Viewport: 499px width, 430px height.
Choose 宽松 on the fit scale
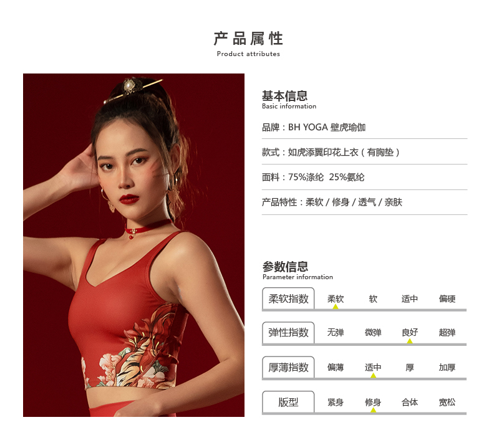pos(447,403)
